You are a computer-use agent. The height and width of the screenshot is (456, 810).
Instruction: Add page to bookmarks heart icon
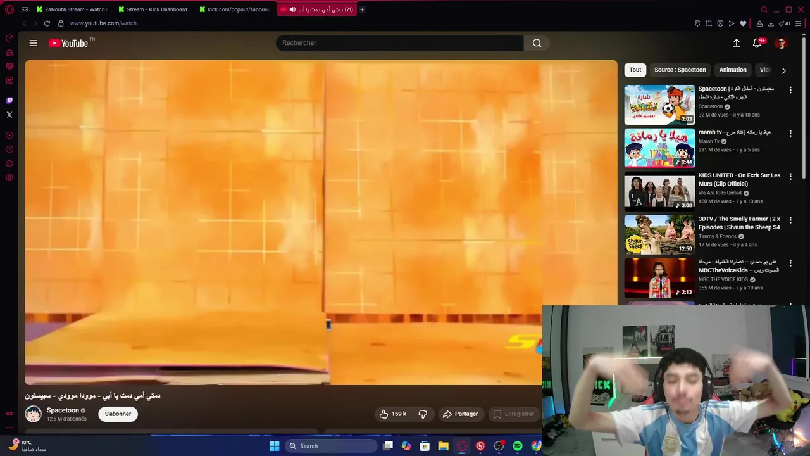[743, 23]
